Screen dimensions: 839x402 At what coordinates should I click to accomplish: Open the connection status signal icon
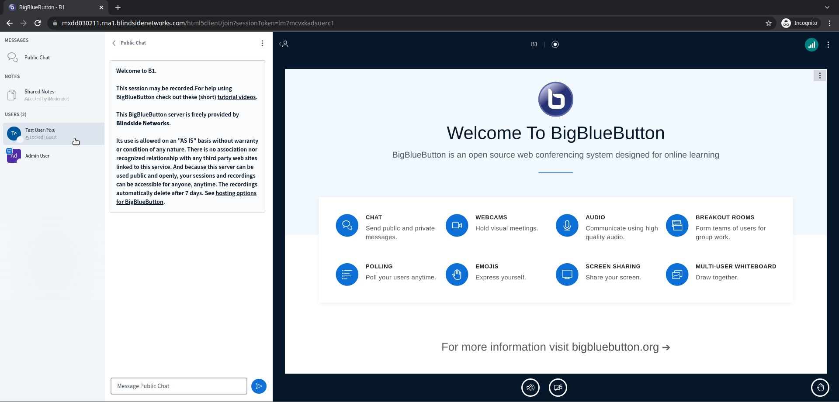pyautogui.click(x=811, y=45)
